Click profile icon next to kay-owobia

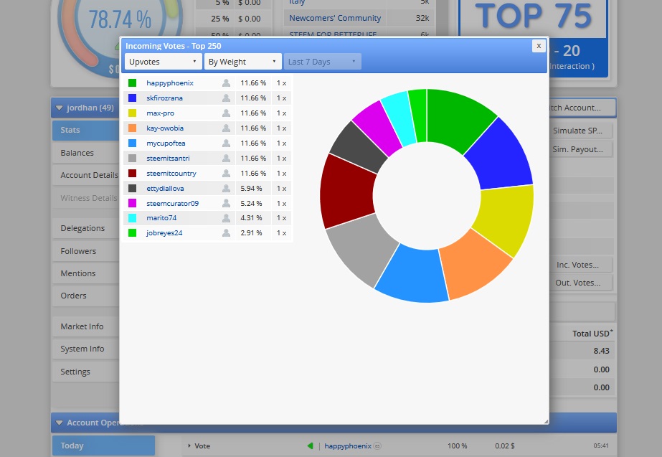click(x=227, y=128)
